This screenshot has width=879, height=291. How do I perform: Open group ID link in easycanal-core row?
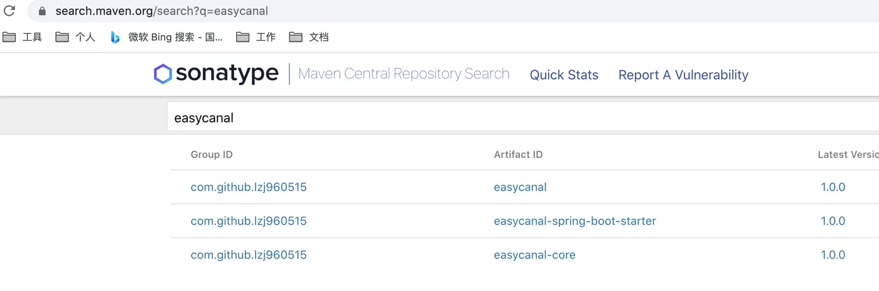coord(249,255)
